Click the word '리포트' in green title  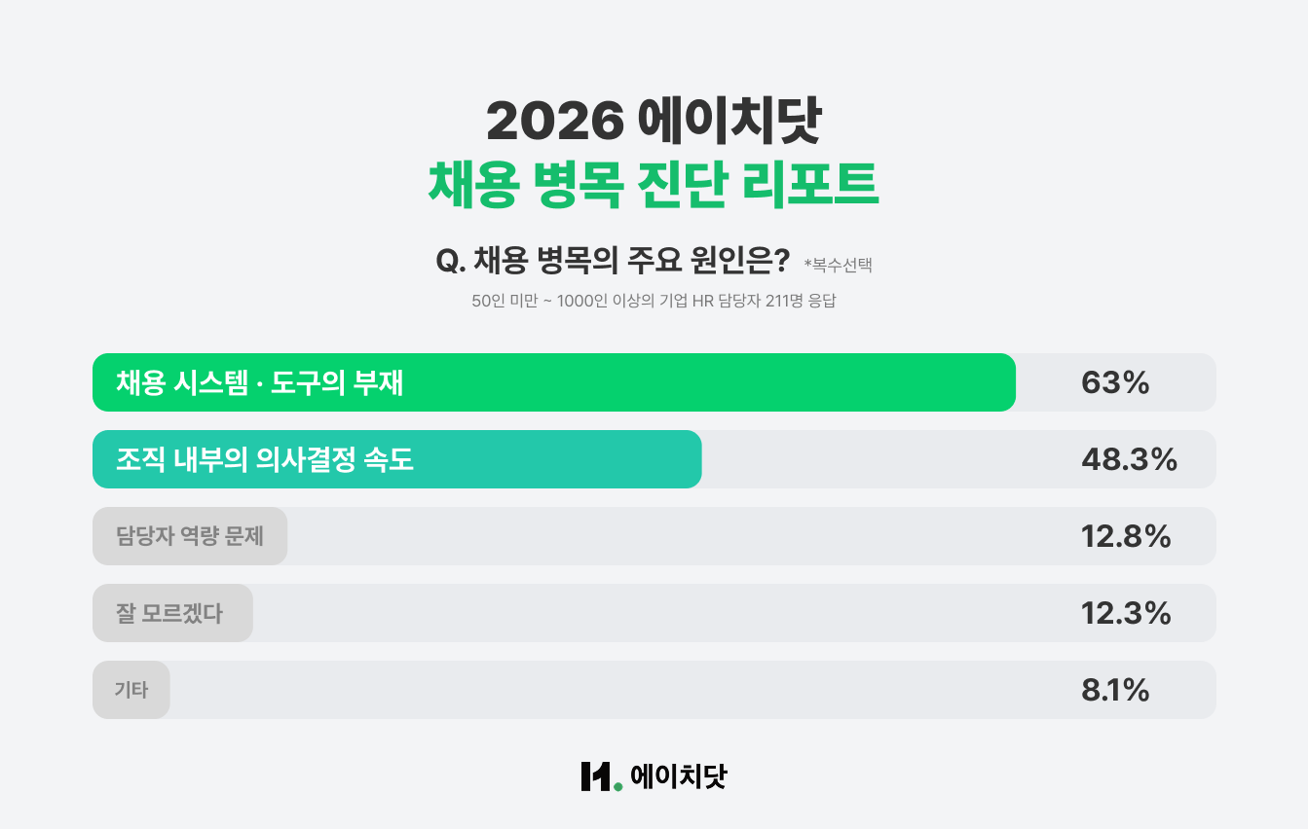(810, 183)
